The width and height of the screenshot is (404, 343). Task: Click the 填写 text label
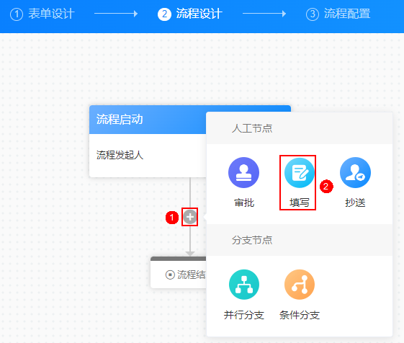(x=299, y=202)
